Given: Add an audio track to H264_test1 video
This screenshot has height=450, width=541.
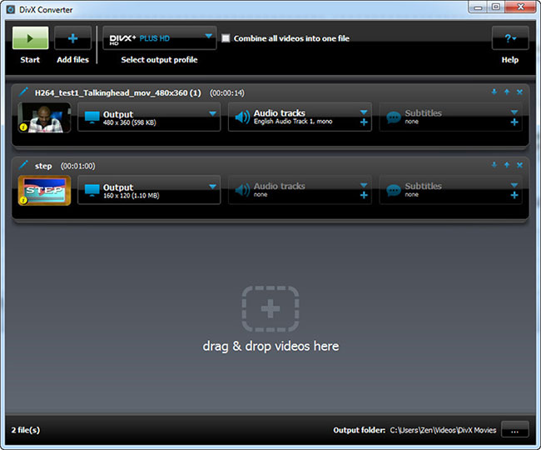Looking at the screenshot, I should click(364, 122).
